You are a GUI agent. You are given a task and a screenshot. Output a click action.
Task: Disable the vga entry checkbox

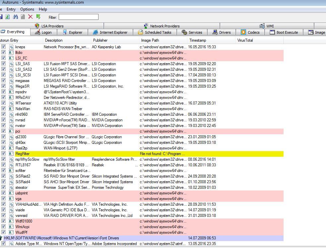pos(3,198)
